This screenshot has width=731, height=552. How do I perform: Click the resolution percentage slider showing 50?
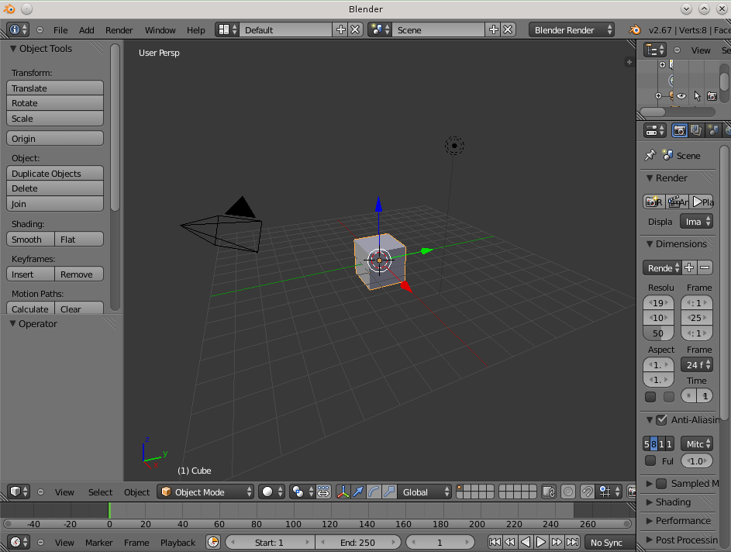pyautogui.click(x=658, y=333)
